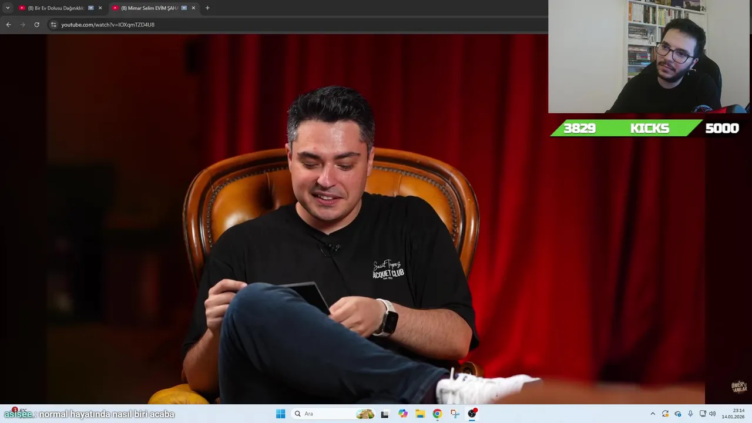Open the Windows Start menu

click(x=280, y=414)
